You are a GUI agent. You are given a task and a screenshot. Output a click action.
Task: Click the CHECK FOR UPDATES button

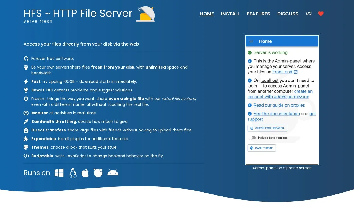(x=267, y=128)
